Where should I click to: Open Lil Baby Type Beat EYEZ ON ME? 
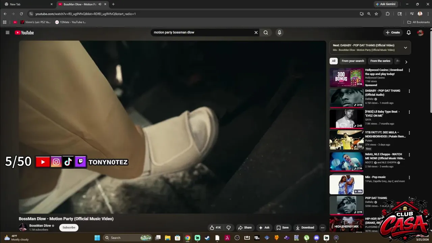pos(382,113)
